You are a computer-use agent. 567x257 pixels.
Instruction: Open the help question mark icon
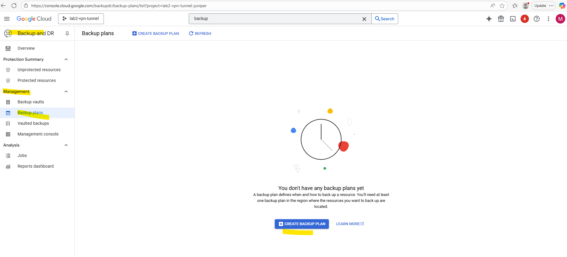pyautogui.click(x=537, y=19)
